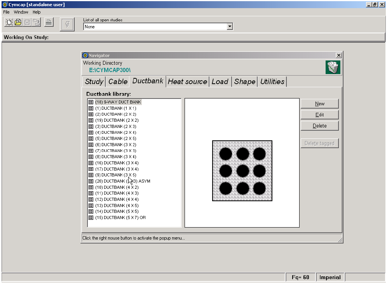Click the Cymcap application icon in title bar

(5, 4)
